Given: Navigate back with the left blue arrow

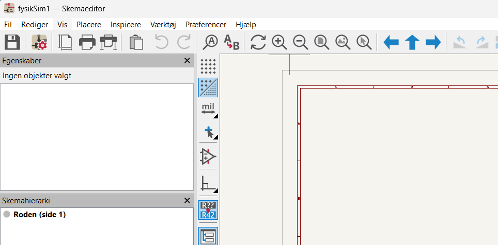Looking at the screenshot, I should pos(391,42).
